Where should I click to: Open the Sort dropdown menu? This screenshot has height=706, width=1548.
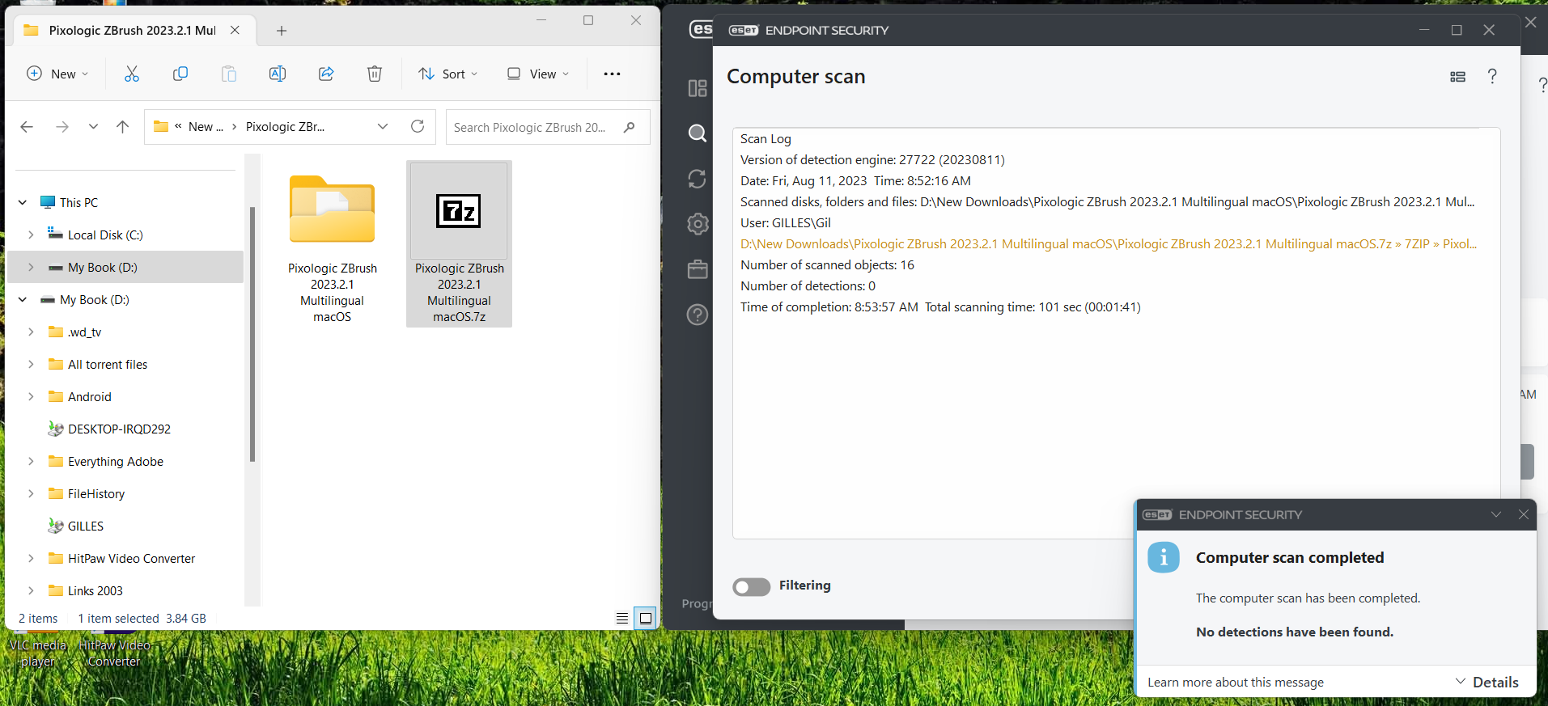point(448,74)
